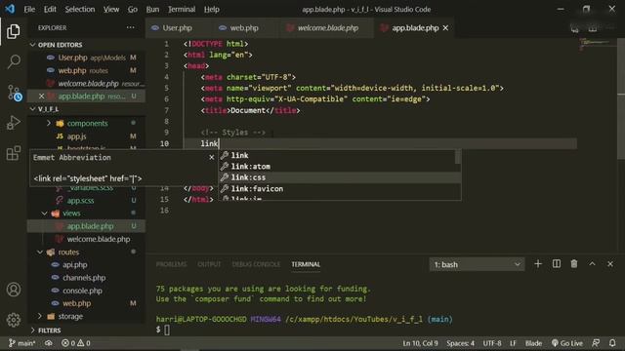This screenshot has height=351, width=625.
Task: Open channels.php in routes folder
Action: 84,278
